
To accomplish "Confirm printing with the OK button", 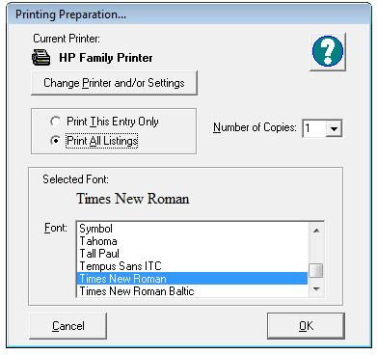I will pos(306,326).
